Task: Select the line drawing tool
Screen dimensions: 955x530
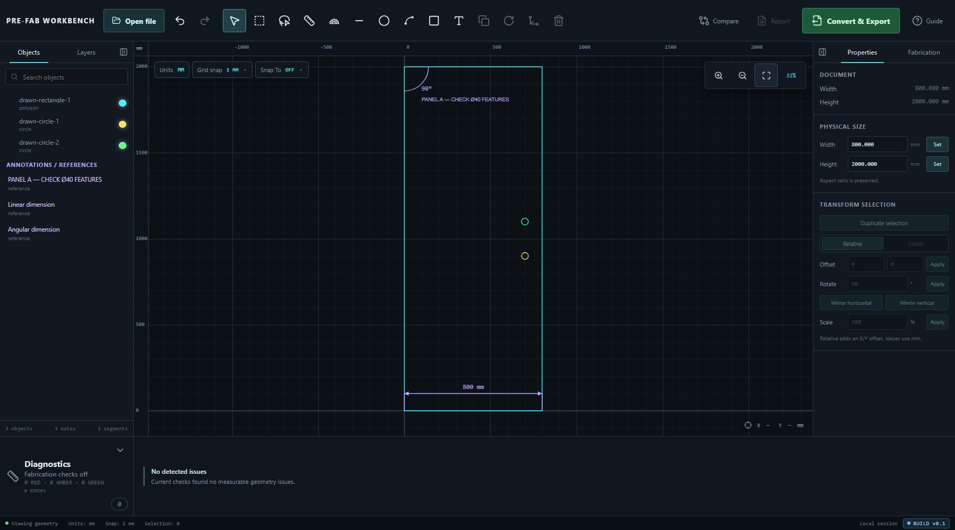Action: click(359, 21)
